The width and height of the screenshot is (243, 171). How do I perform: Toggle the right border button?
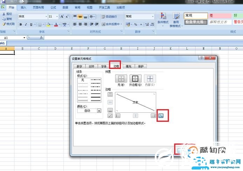point(153,116)
